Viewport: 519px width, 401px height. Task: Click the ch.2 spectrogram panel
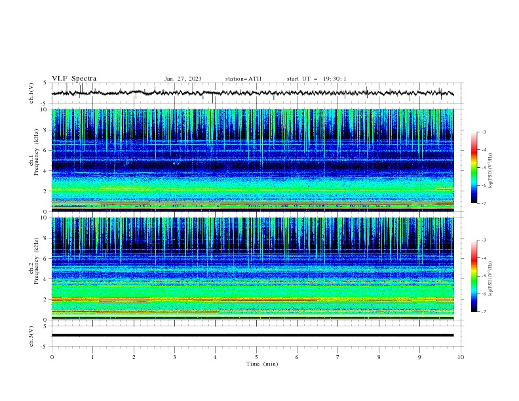tap(252, 269)
